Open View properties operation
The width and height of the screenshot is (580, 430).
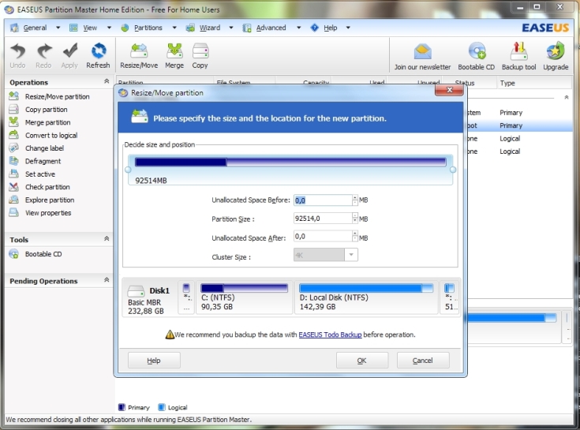(x=48, y=213)
